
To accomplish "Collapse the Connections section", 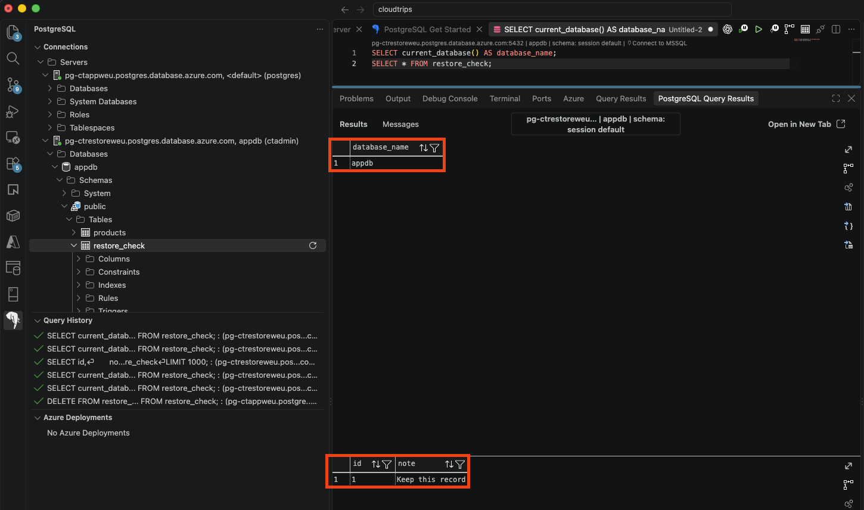I will click(x=38, y=47).
